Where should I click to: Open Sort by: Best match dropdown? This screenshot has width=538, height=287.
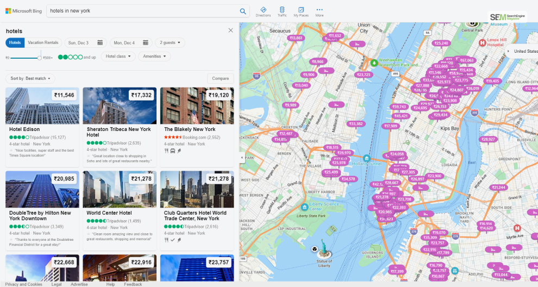click(x=30, y=79)
